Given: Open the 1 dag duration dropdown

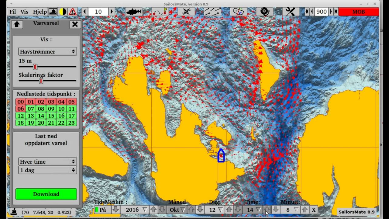Looking at the screenshot, I should [x=47, y=170].
